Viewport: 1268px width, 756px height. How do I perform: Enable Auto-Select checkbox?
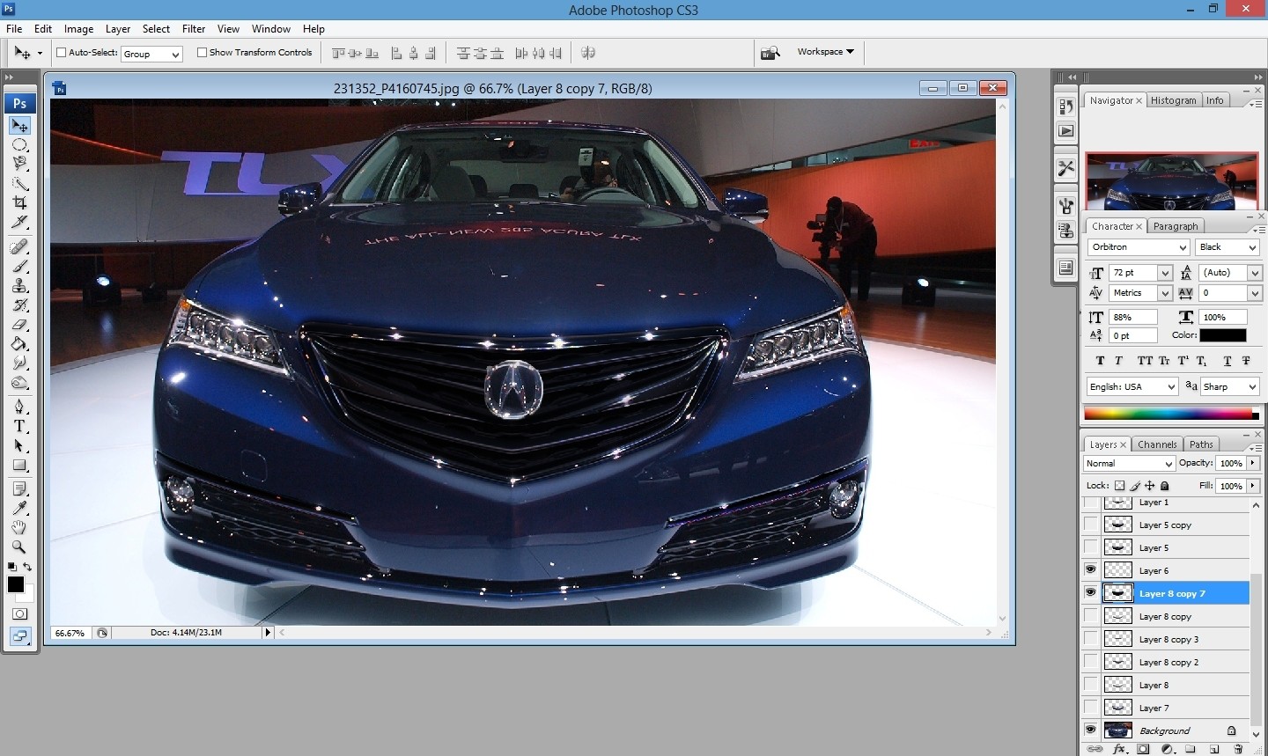coord(62,53)
